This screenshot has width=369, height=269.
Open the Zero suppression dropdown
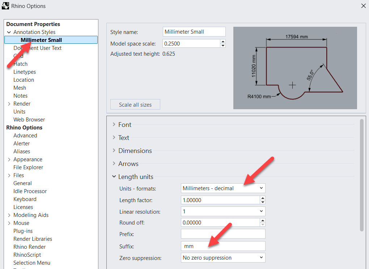pyautogui.click(x=223, y=258)
